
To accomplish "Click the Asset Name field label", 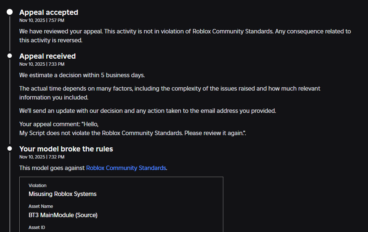I will pos(40,206).
